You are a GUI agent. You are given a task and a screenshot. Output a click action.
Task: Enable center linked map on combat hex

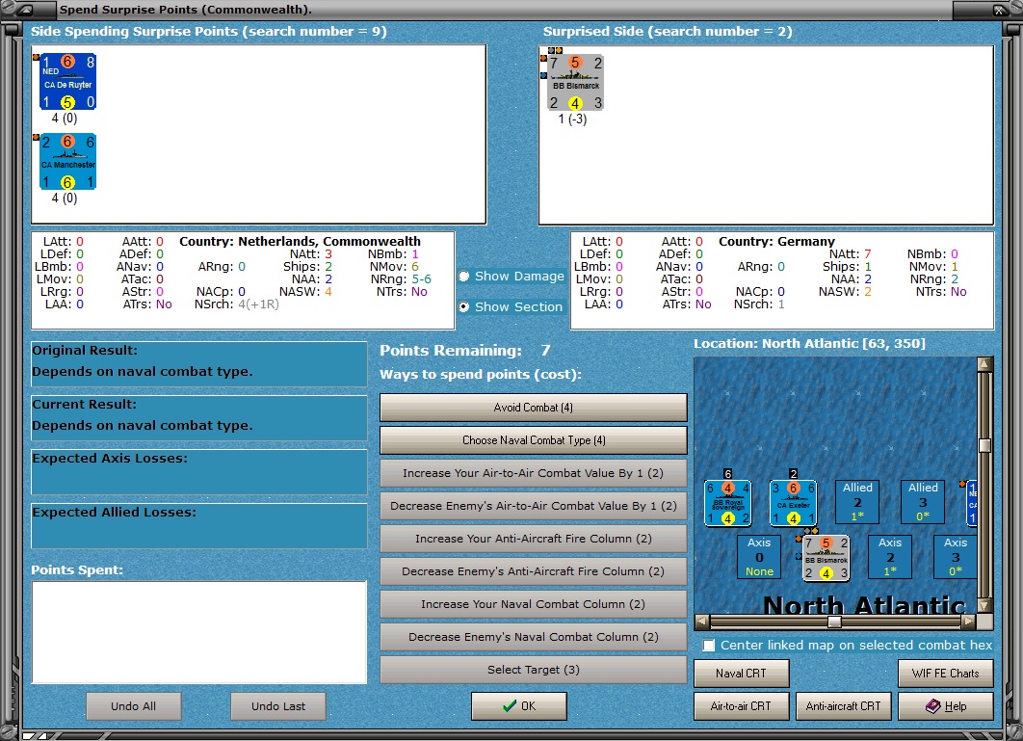pos(709,645)
